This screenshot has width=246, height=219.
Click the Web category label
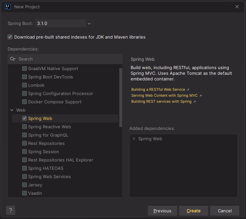pyautogui.click(x=21, y=110)
